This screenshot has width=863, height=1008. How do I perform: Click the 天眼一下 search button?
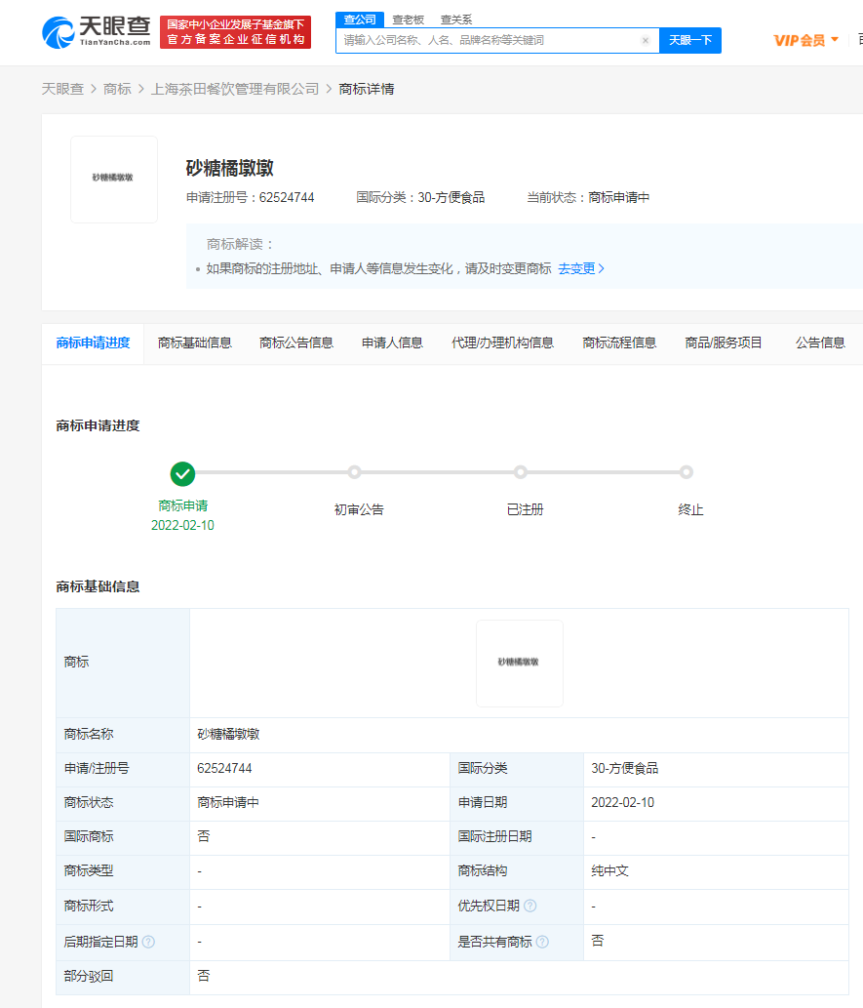[x=689, y=40]
